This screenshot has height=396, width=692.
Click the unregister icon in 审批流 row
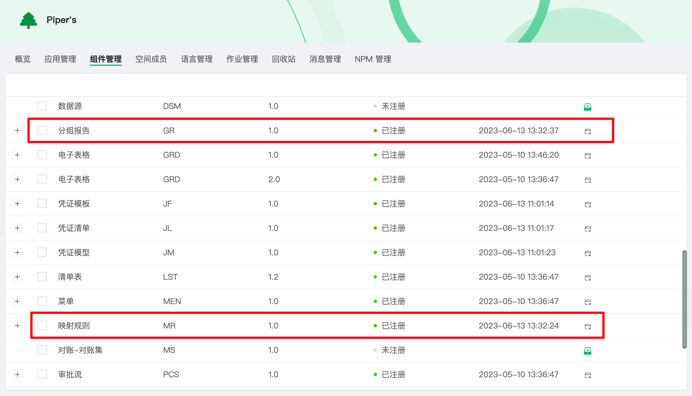tap(588, 375)
